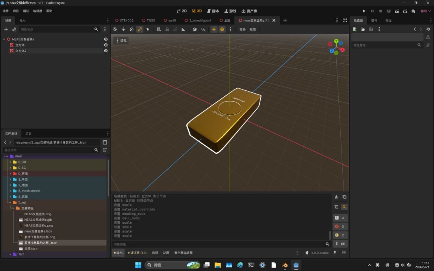The width and height of the screenshot is (434, 271).
Task: Expand the 0_GD folder
Action: 10,162
